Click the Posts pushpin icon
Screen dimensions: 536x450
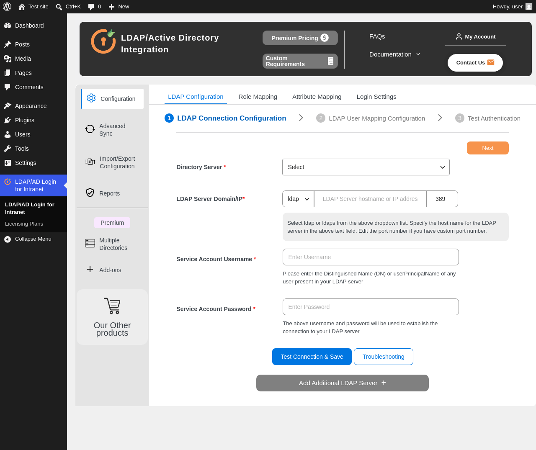(x=8, y=44)
